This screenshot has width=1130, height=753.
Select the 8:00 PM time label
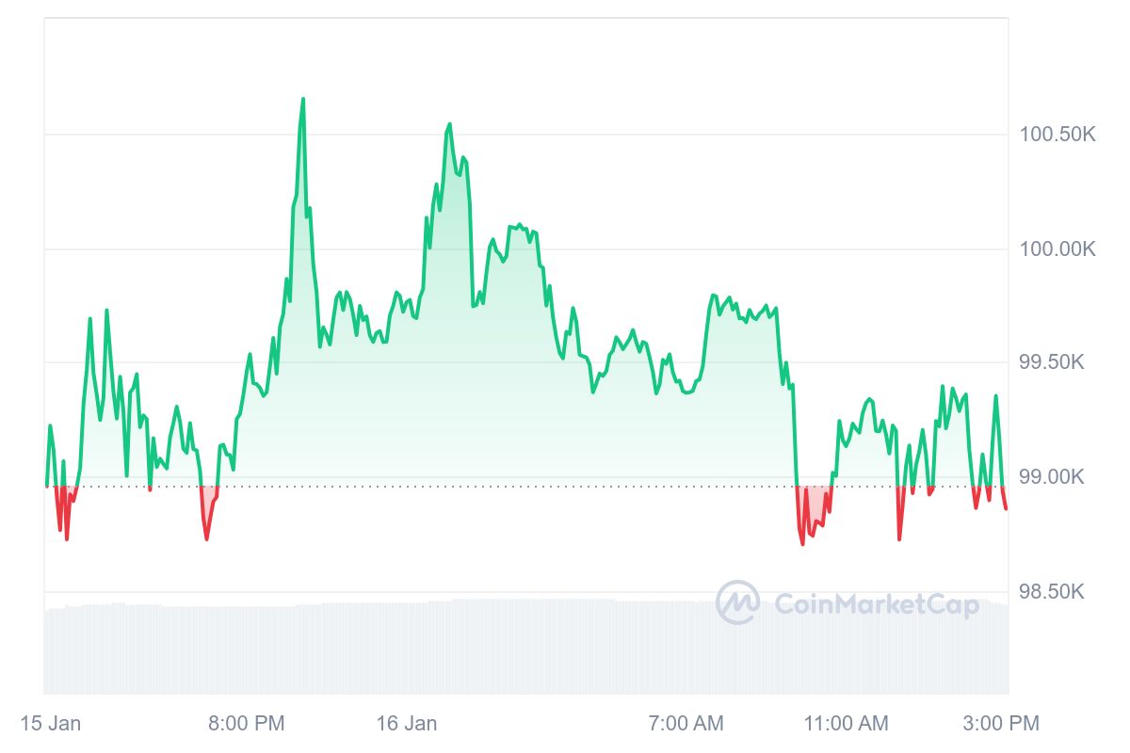point(247,724)
